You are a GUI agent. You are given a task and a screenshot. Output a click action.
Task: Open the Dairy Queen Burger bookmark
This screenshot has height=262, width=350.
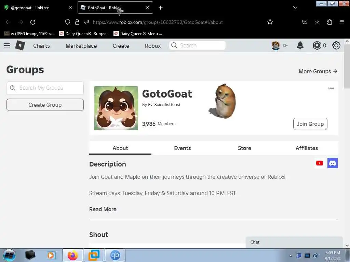coord(84,34)
